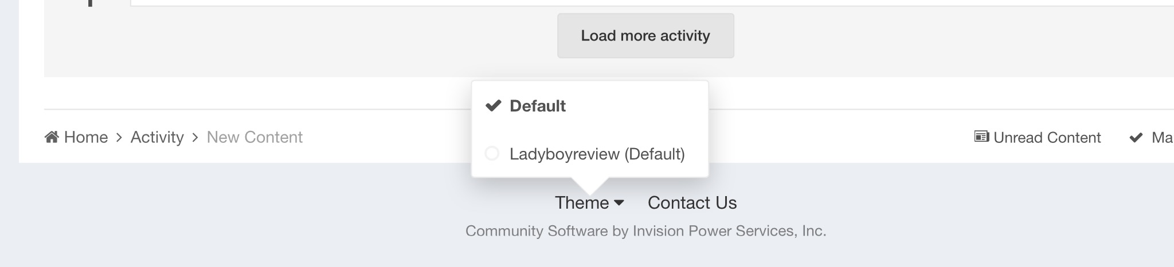Open the Contact Us link
Image resolution: width=1174 pixels, height=267 pixels.
coord(692,203)
